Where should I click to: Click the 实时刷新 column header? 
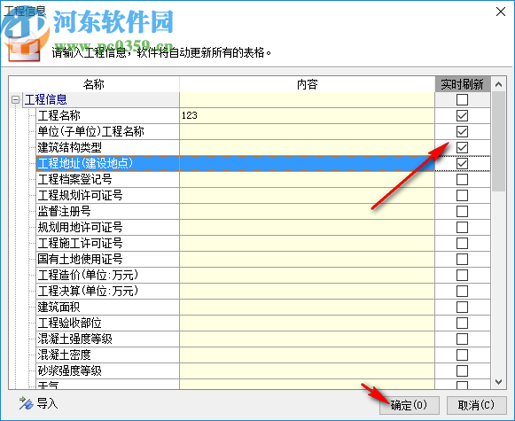(463, 84)
